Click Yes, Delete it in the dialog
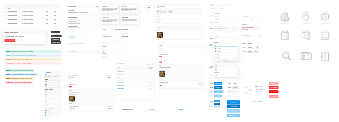 [10, 41]
